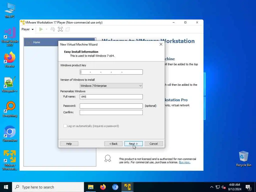The height and width of the screenshot is (192, 256).
Task: Click the Unity mode toolbar icon
Action: point(67,29)
